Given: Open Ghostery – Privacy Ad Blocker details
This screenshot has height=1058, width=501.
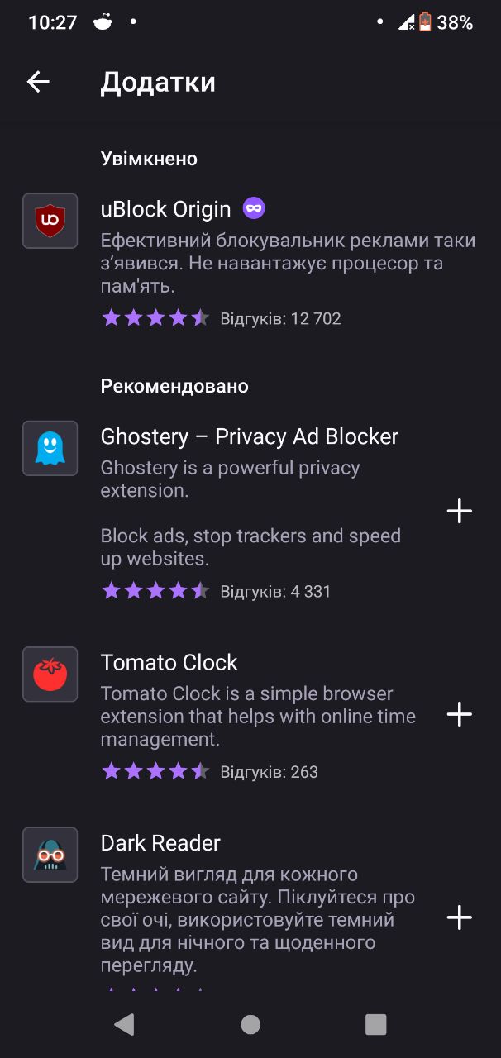Looking at the screenshot, I should coord(250,436).
